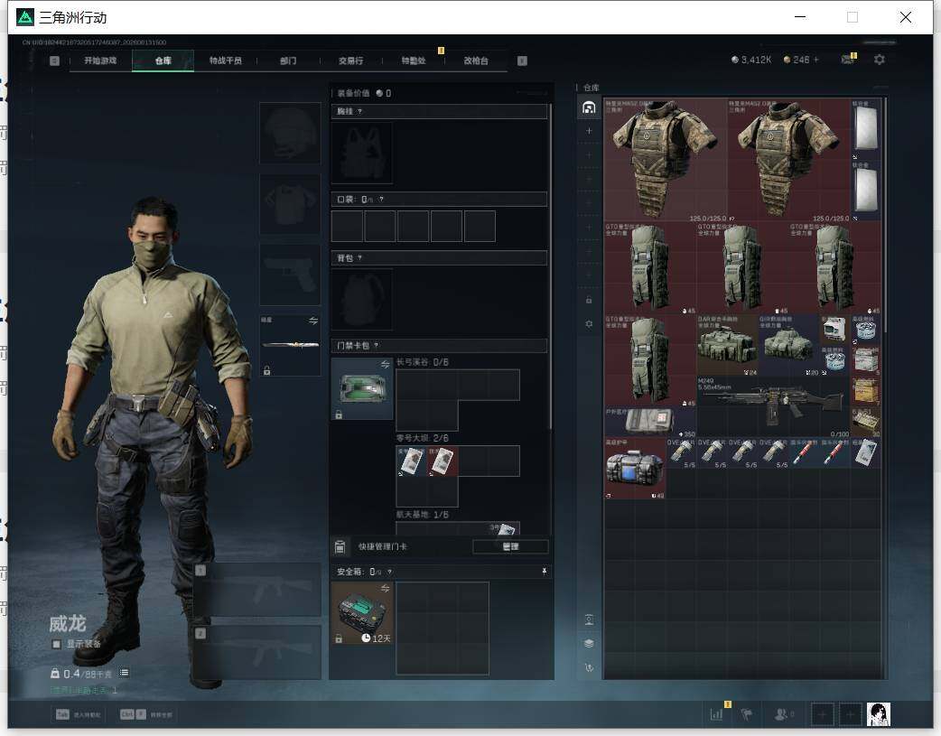The height and width of the screenshot is (736, 941).
Task: Open the weight details list icon
Action: tap(125, 673)
